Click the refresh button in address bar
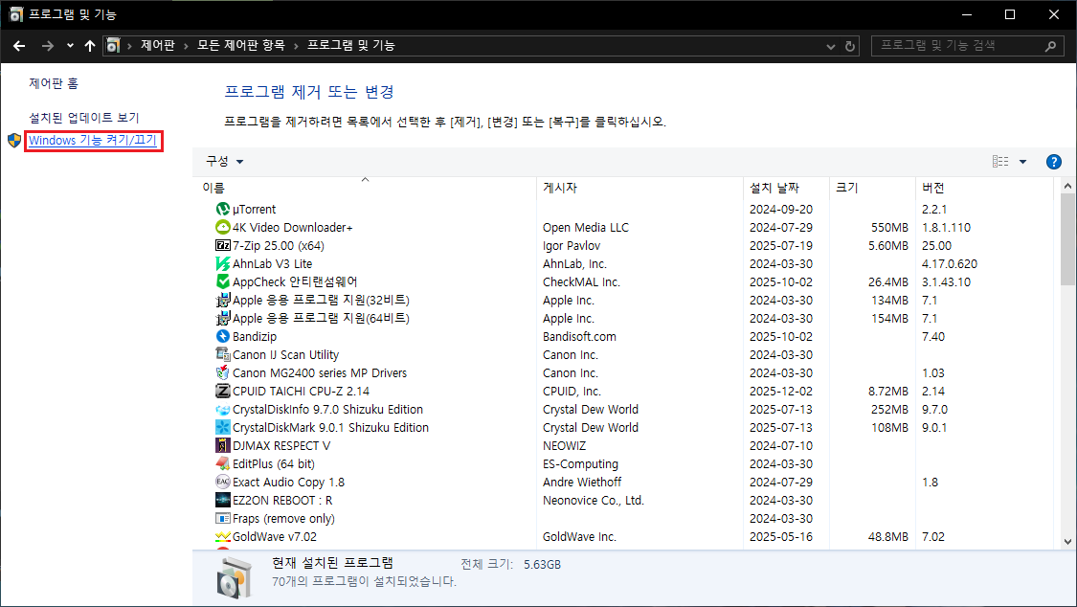The width and height of the screenshot is (1077, 607). 850,46
